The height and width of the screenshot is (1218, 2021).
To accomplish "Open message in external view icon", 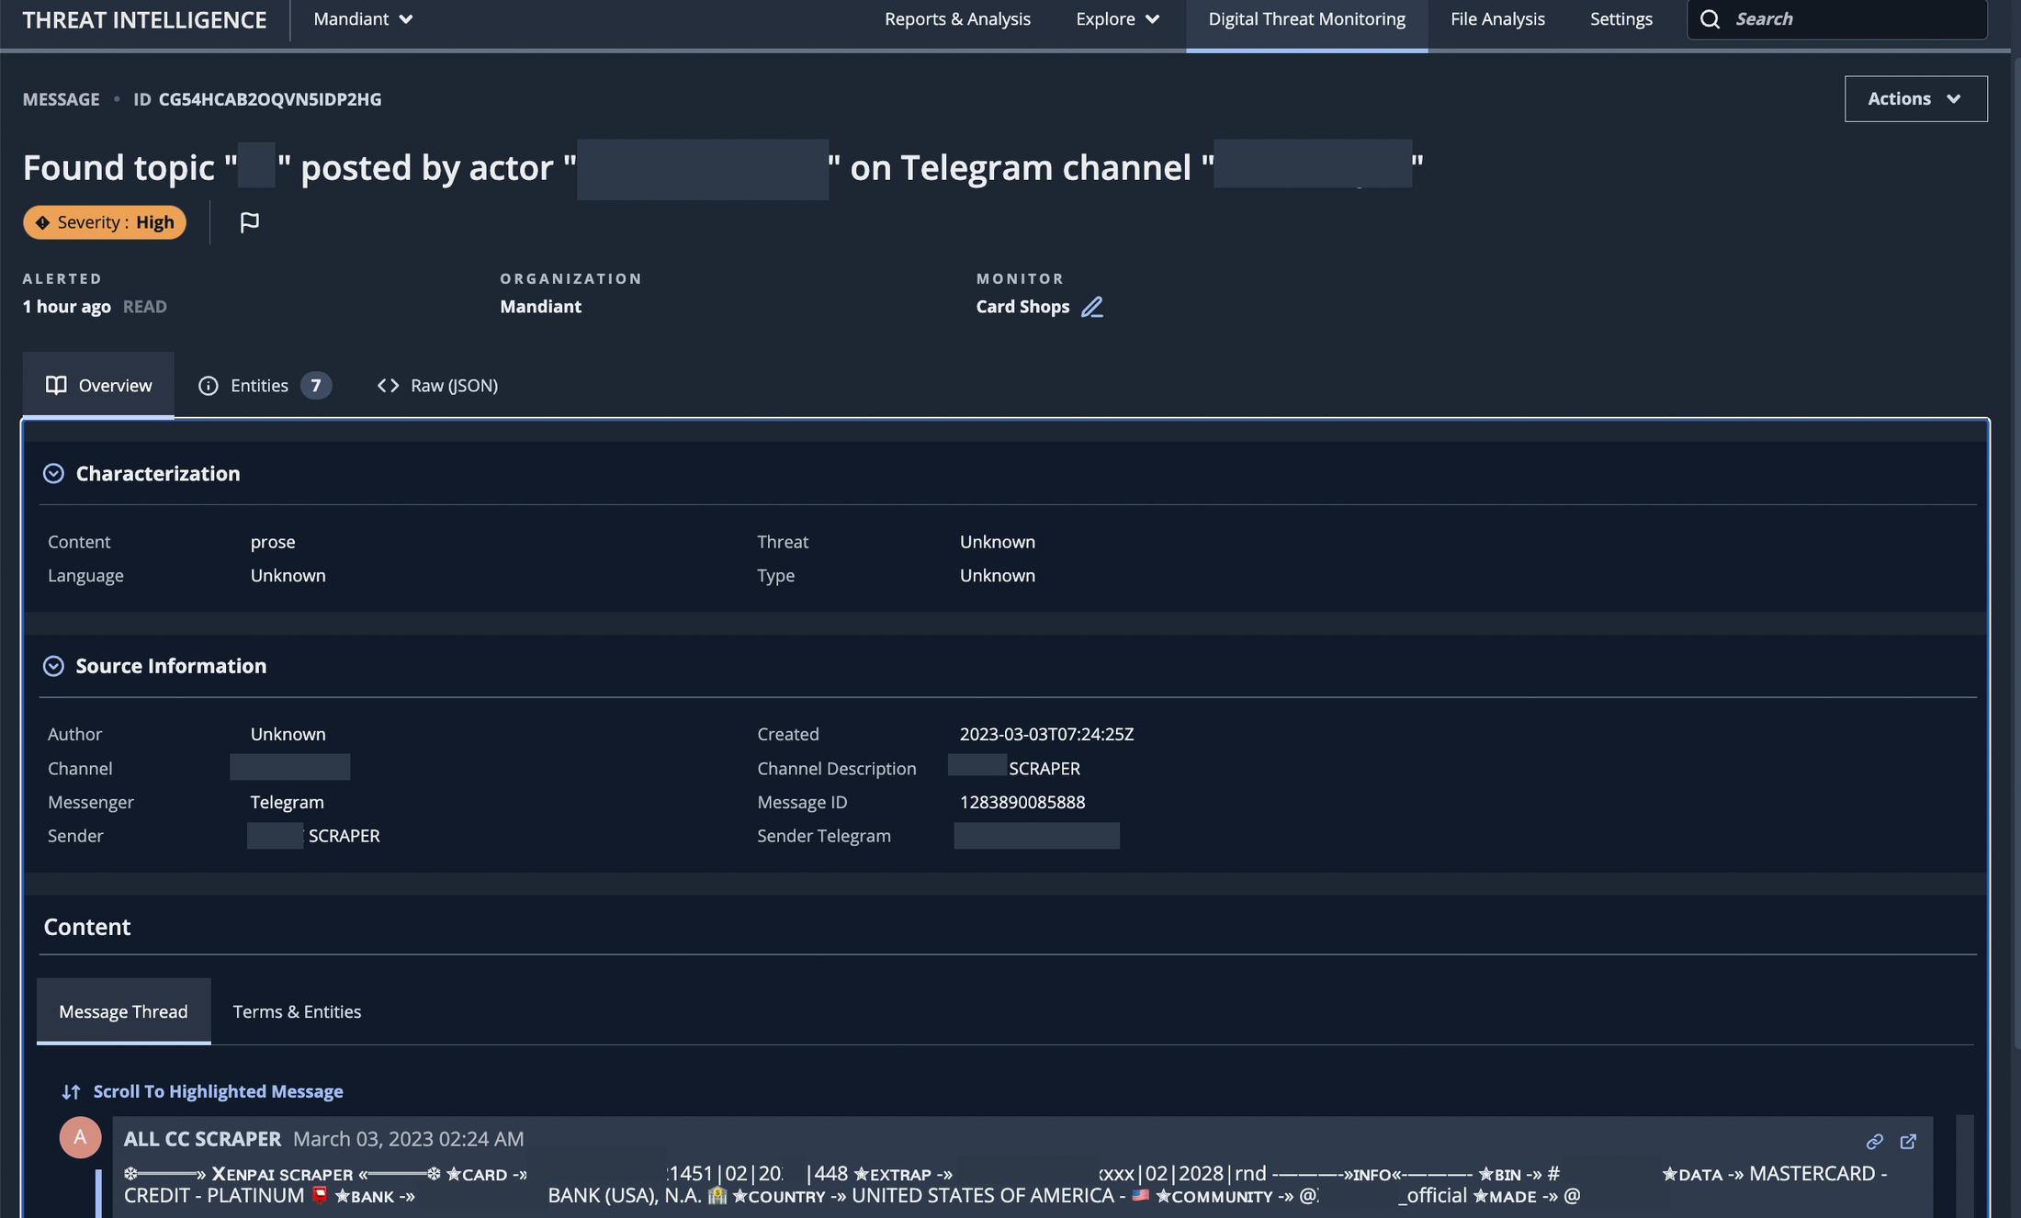I will click(1909, 1142).
